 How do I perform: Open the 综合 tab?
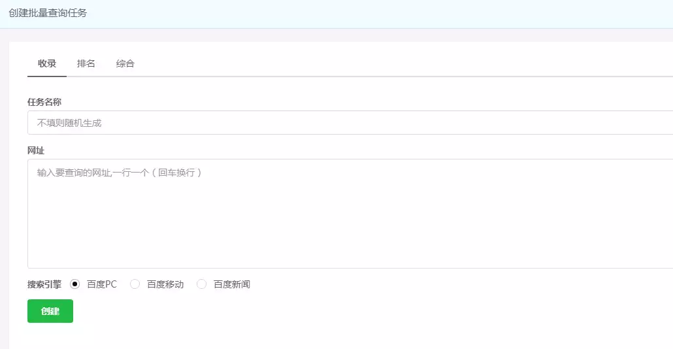(x=125, y=63)
